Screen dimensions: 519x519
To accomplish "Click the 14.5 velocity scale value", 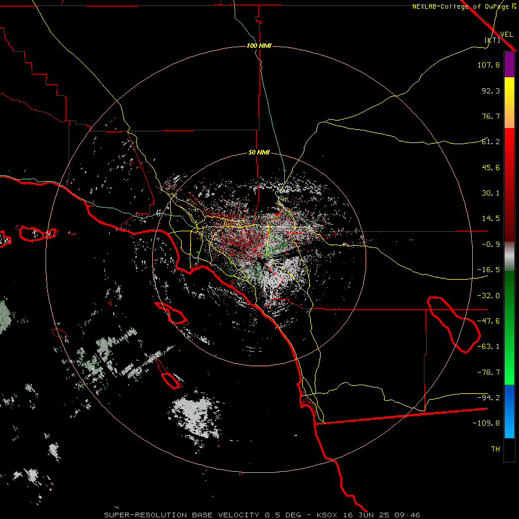I will (x=491, y=219).
